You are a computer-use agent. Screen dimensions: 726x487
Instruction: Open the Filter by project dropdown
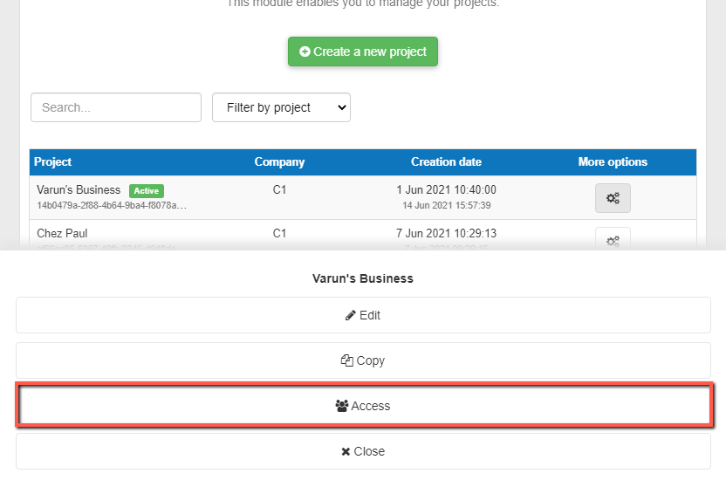pyautogui.click(x=281, y=107)
